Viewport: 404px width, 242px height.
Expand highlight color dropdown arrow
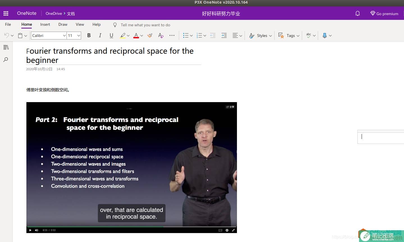coord(128,36)
